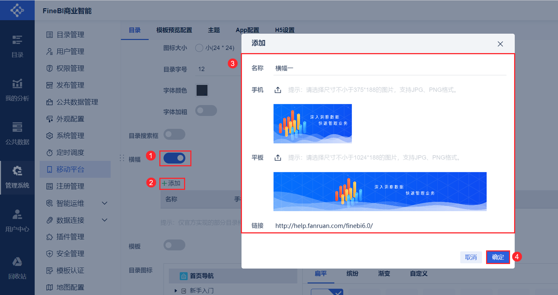558x295 pixels.
Task: Turn on the 模板 toggle switch
Action: coord(174,245)
